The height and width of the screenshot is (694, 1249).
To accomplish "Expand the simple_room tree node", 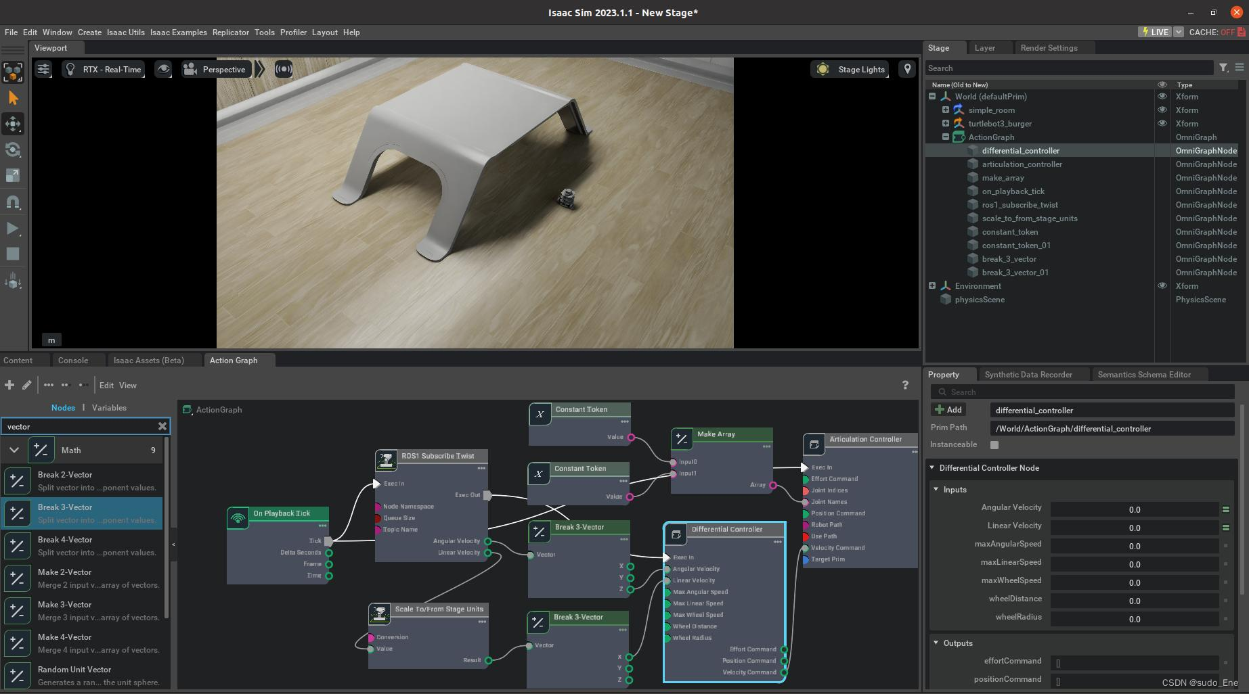I will tap(946, 110).
